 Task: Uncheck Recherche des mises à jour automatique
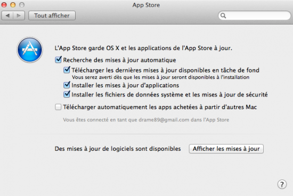pyautogui.click(x=58, y=60)
